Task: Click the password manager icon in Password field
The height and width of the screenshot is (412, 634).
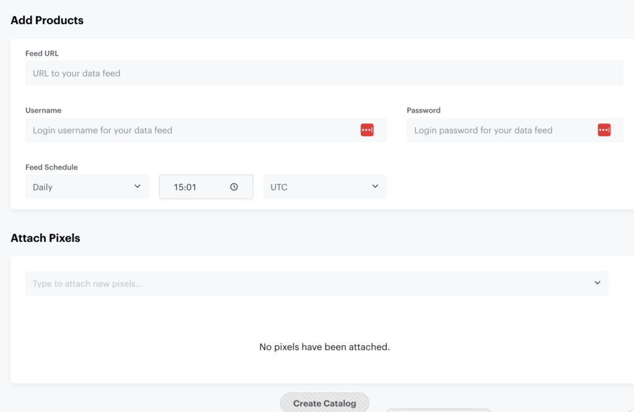Action: tap(604, 130)
